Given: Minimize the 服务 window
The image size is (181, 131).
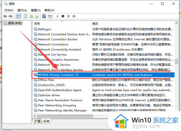Looking at the screenshot, I should click(x=151, y=4).
